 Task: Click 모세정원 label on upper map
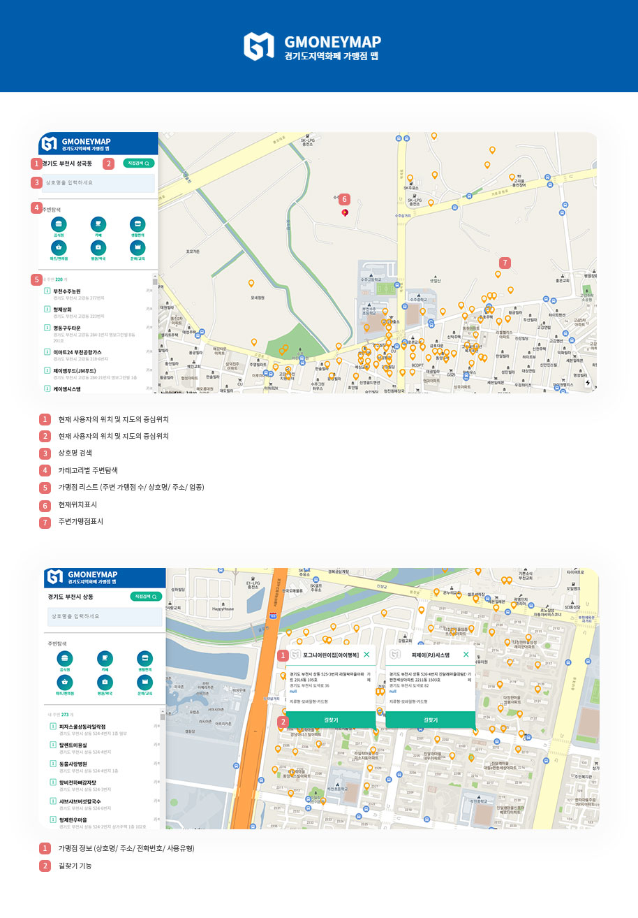[x=258, y=297]
